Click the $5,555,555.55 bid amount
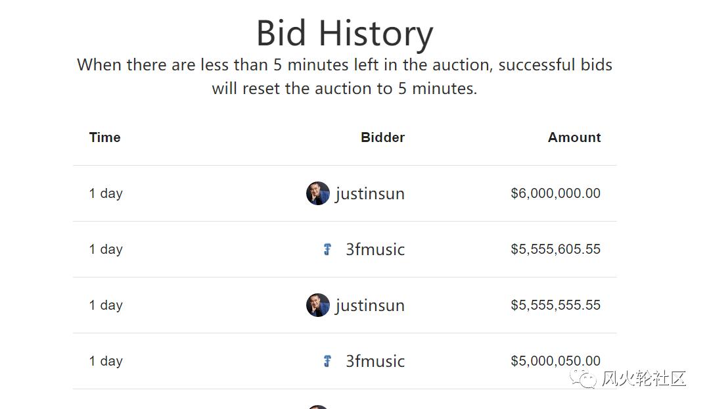Image resolution: width=709 pixels, height=409 pixels. tap(555, 305)
